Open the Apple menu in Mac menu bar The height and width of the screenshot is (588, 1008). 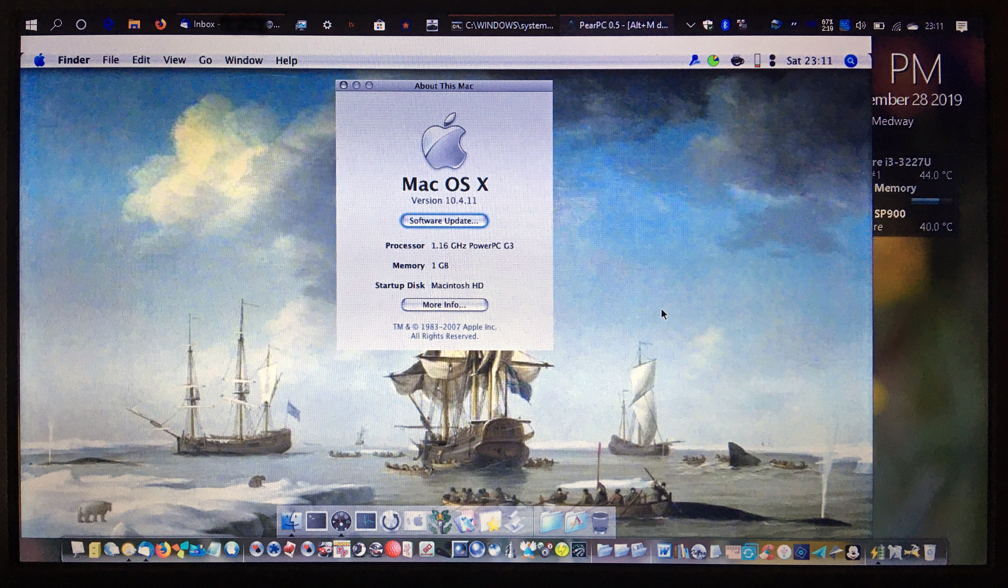pyautogui.click(x=39, y=60)
